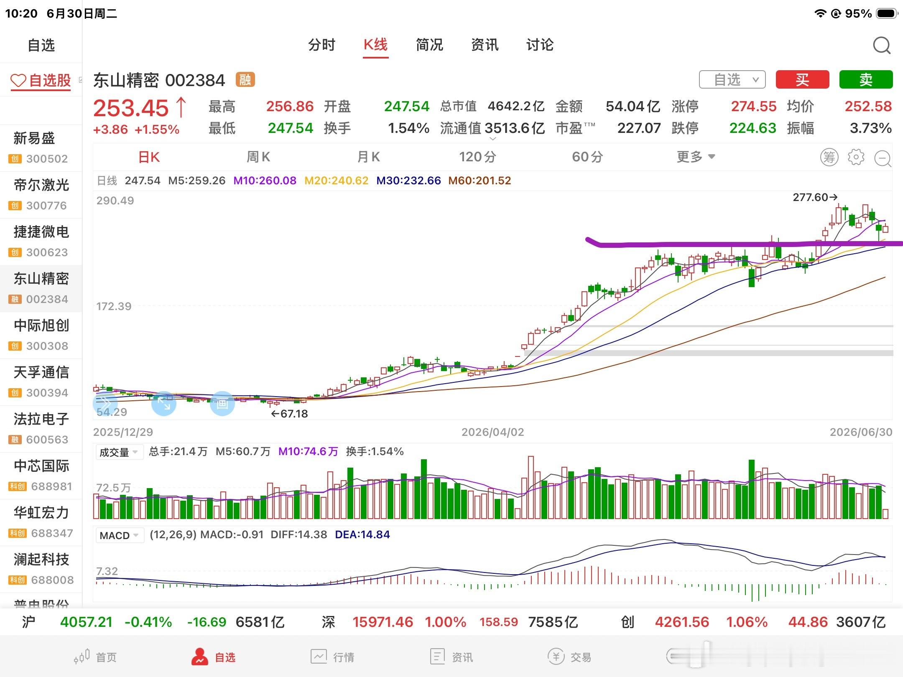Select 中芯国际 688981 in watchlist
The height and width of the screenshot is (677, 903).
click(x=41, y=476)
